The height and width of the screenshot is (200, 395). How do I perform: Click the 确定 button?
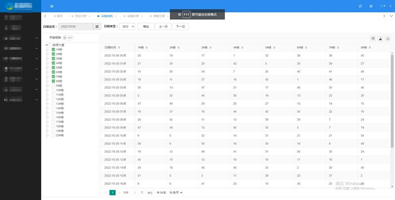146,27
